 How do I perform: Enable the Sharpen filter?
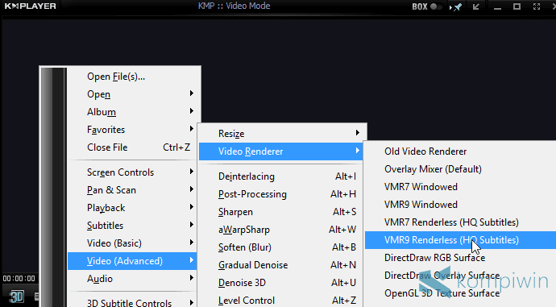point(281,212)
